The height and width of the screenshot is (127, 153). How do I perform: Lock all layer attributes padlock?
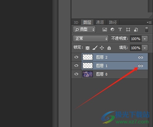109,48
